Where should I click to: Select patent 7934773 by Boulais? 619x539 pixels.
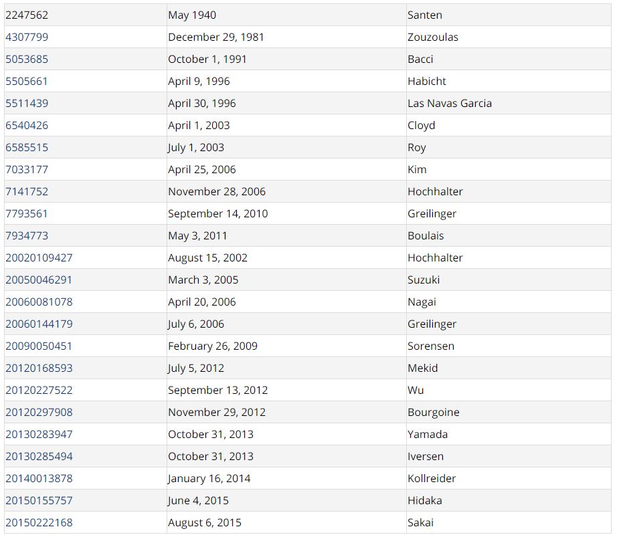27,236
